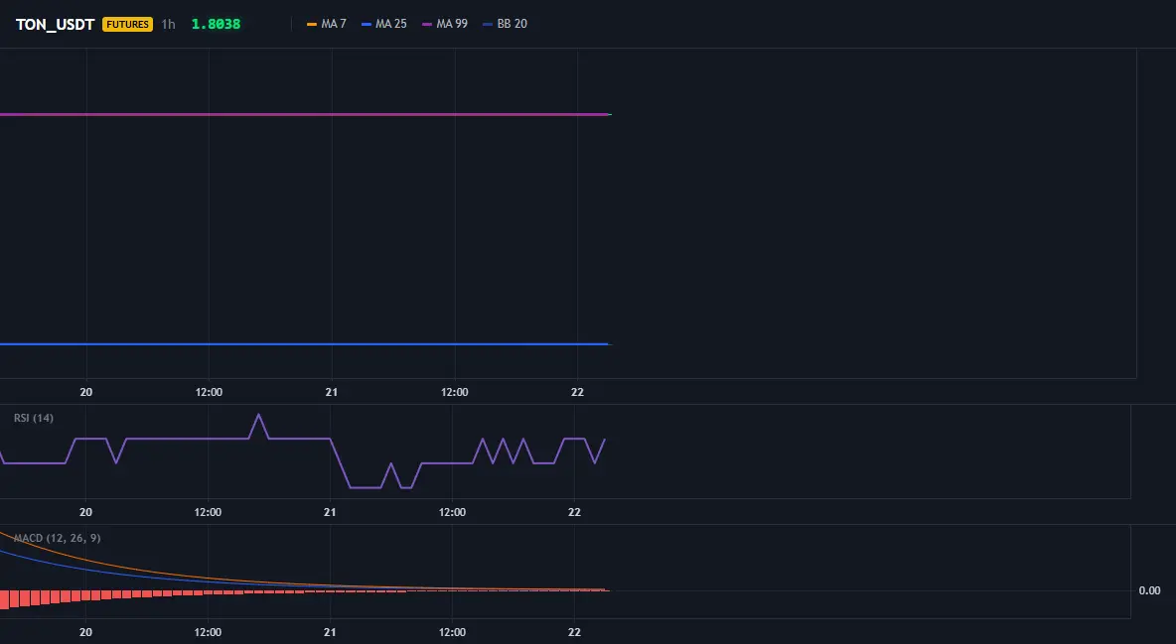The height and width of the screenshot is (644, 1176).
Task: Click the purple MA 99 color marker
Action: pos(427,24)
